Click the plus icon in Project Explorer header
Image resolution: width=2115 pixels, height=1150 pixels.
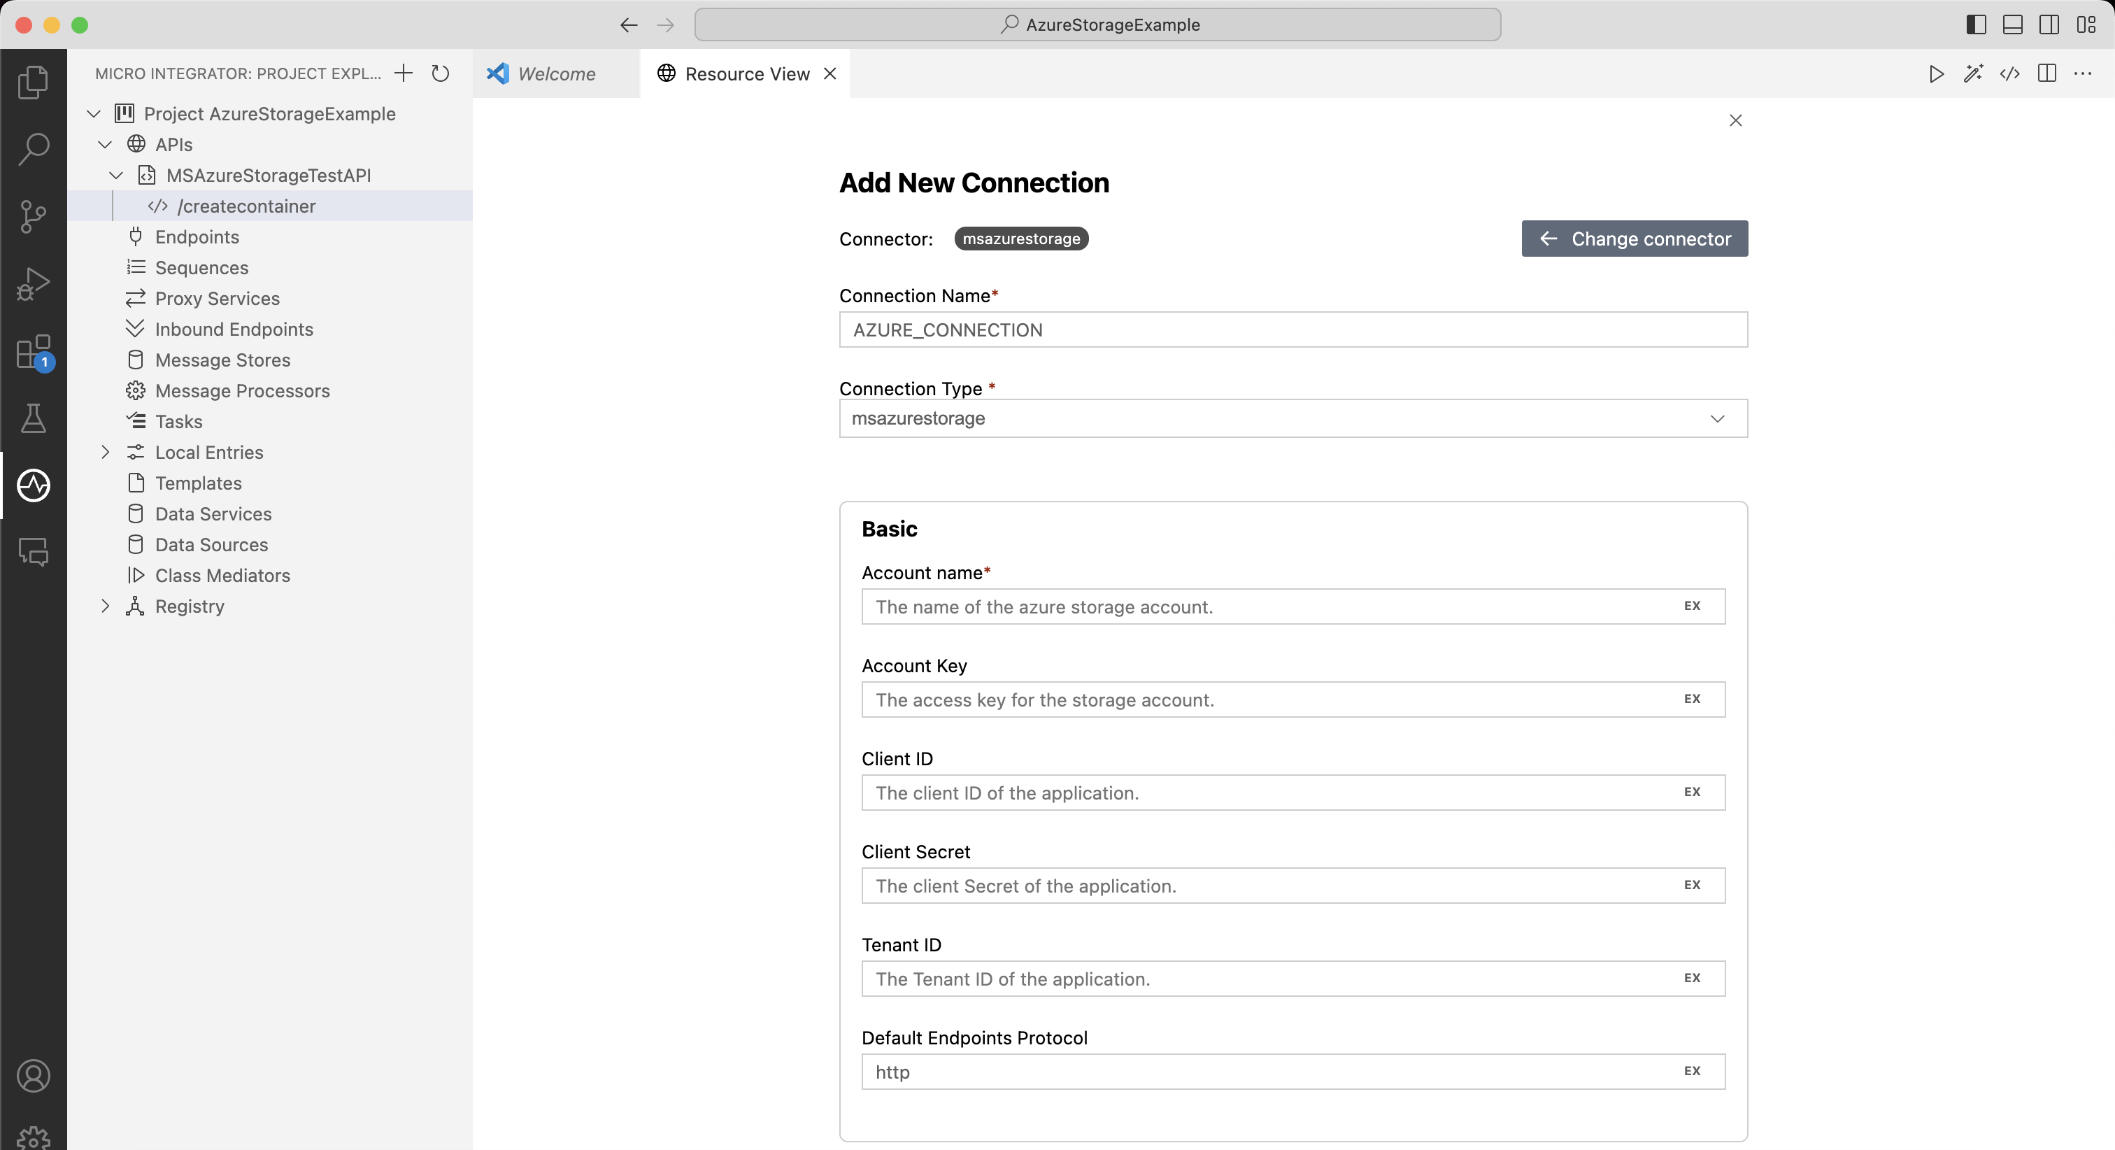tap(403, 73)
